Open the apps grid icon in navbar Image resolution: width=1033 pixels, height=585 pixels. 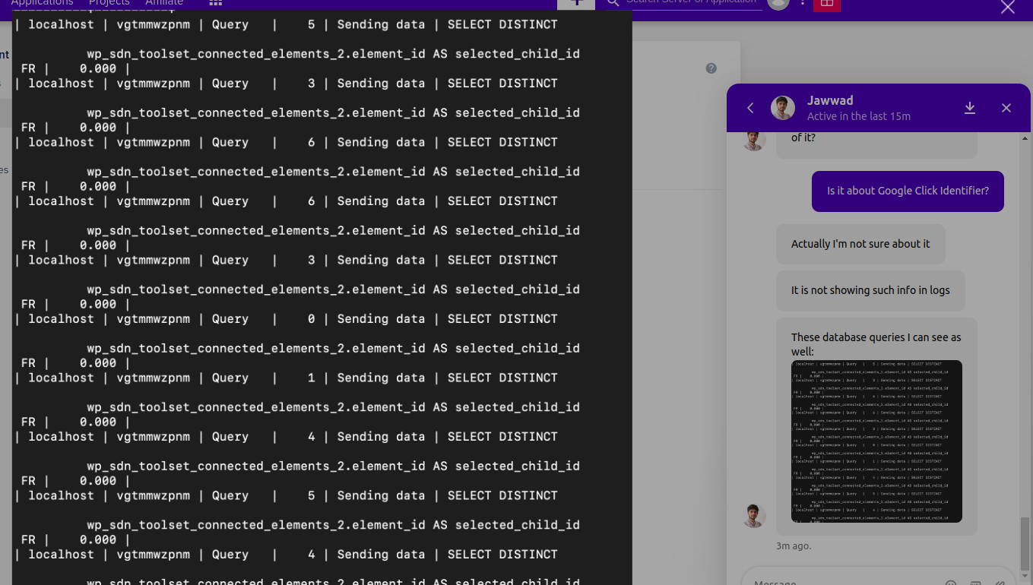[215, 3]
